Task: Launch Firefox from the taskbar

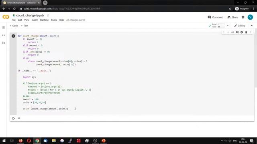Action: (20, 140)
